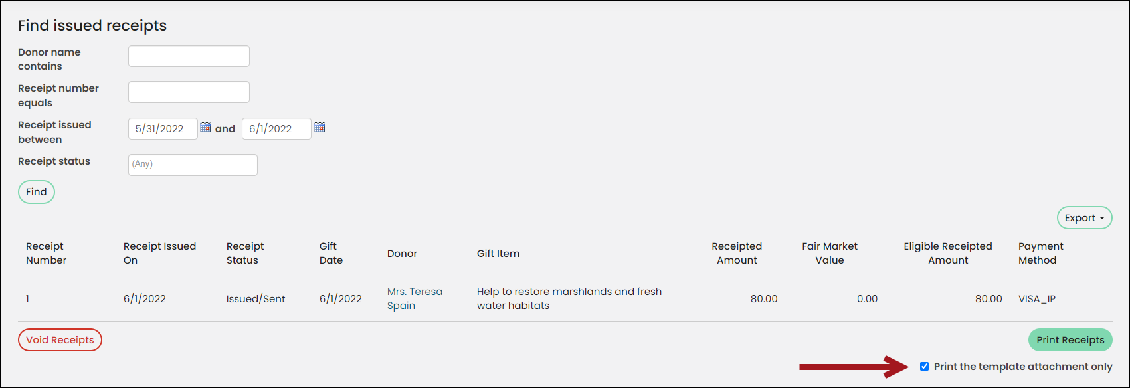Select the 5/31/2022 start date field
The height and width of the screenshot is (388, 1130).
coord(163,129)
